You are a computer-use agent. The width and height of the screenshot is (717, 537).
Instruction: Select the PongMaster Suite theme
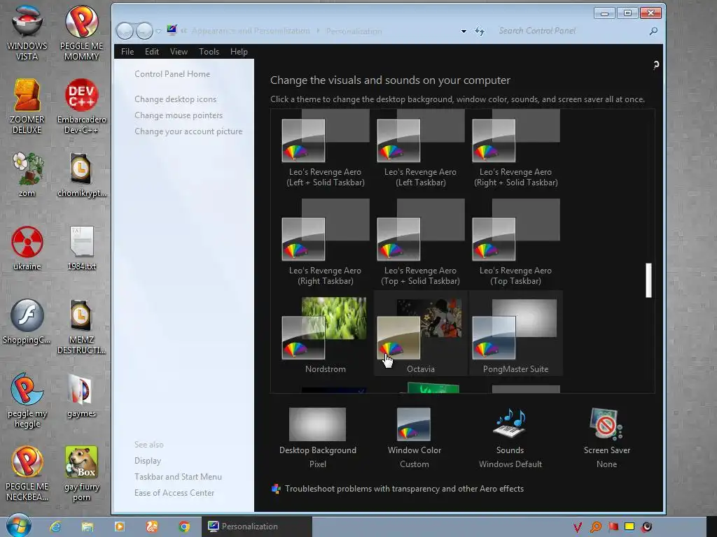[516, 335]
